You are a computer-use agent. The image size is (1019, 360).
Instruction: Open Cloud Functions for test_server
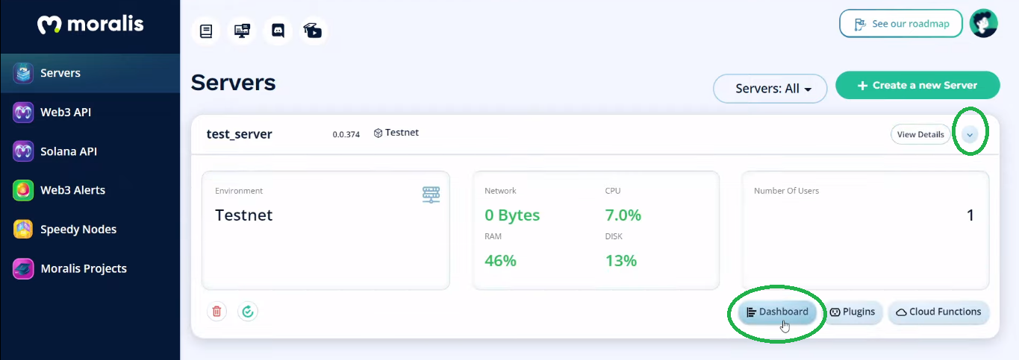pos(939,312)
